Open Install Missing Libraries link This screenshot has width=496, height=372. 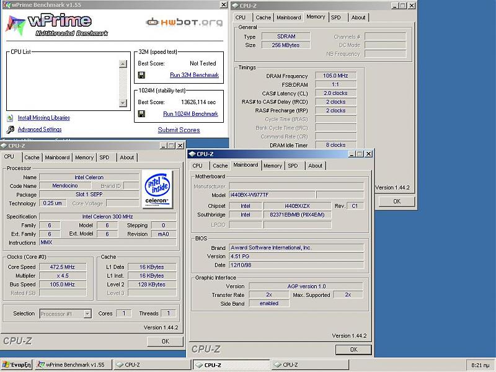(x=43, y=118)
